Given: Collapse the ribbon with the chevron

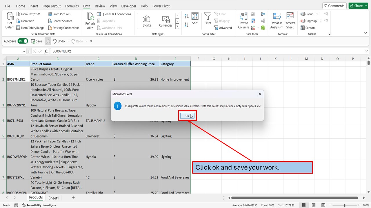Looking at the screenshot, I should (365, 33).
